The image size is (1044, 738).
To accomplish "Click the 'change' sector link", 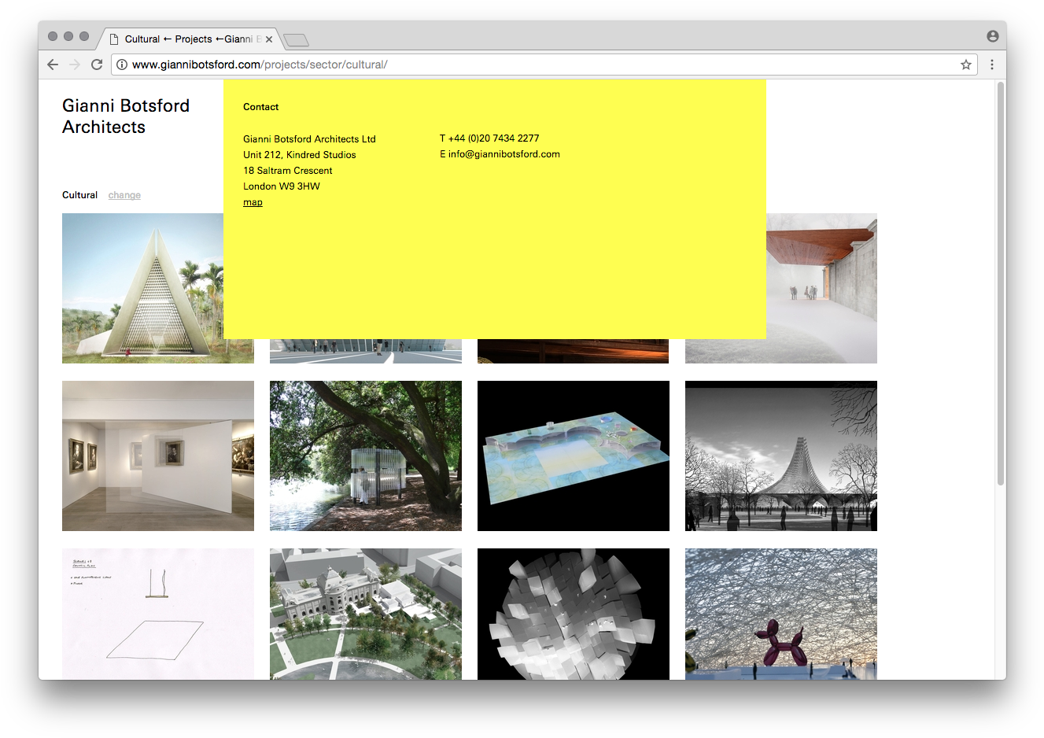I will click(124, 195).
